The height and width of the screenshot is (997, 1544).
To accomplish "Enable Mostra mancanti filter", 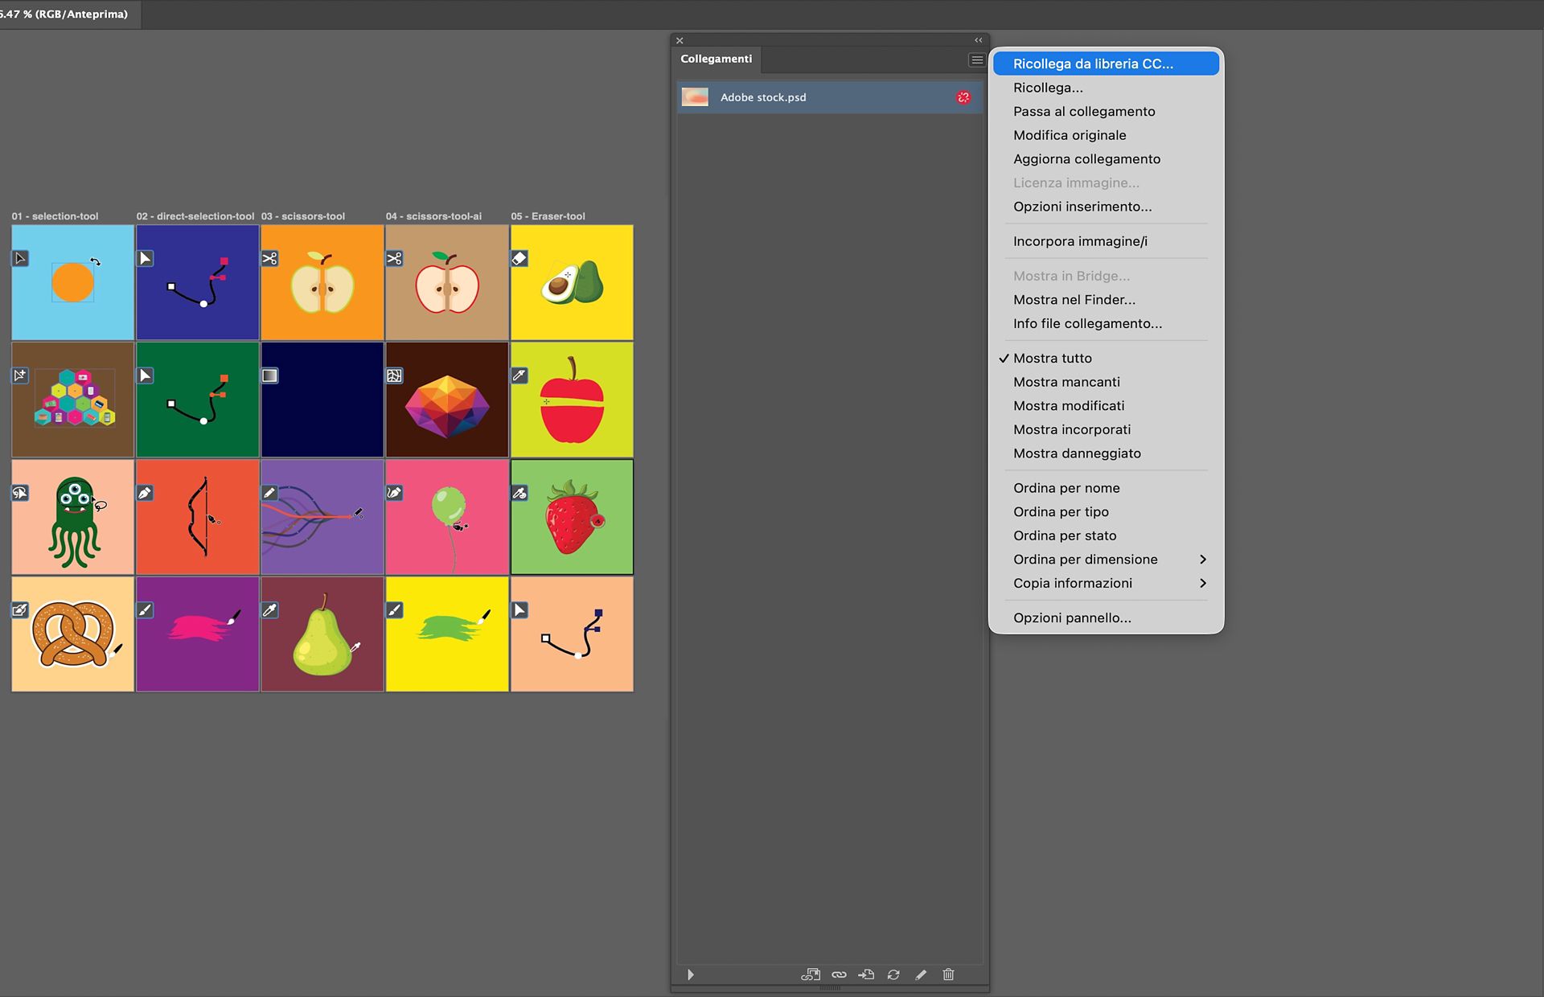I will click(1106, 382).
